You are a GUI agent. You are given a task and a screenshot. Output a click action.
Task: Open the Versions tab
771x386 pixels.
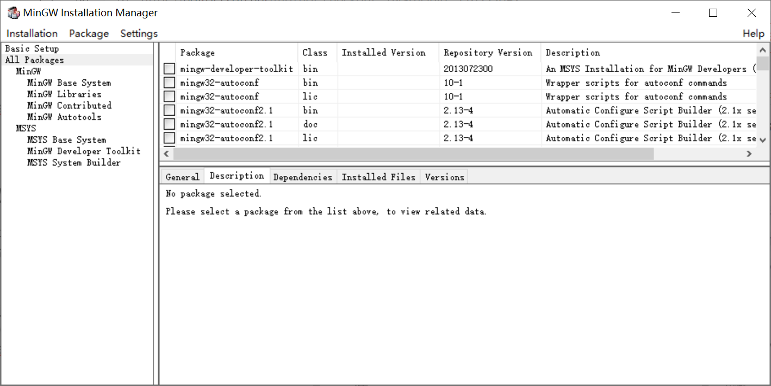click(x=444, y=176)
